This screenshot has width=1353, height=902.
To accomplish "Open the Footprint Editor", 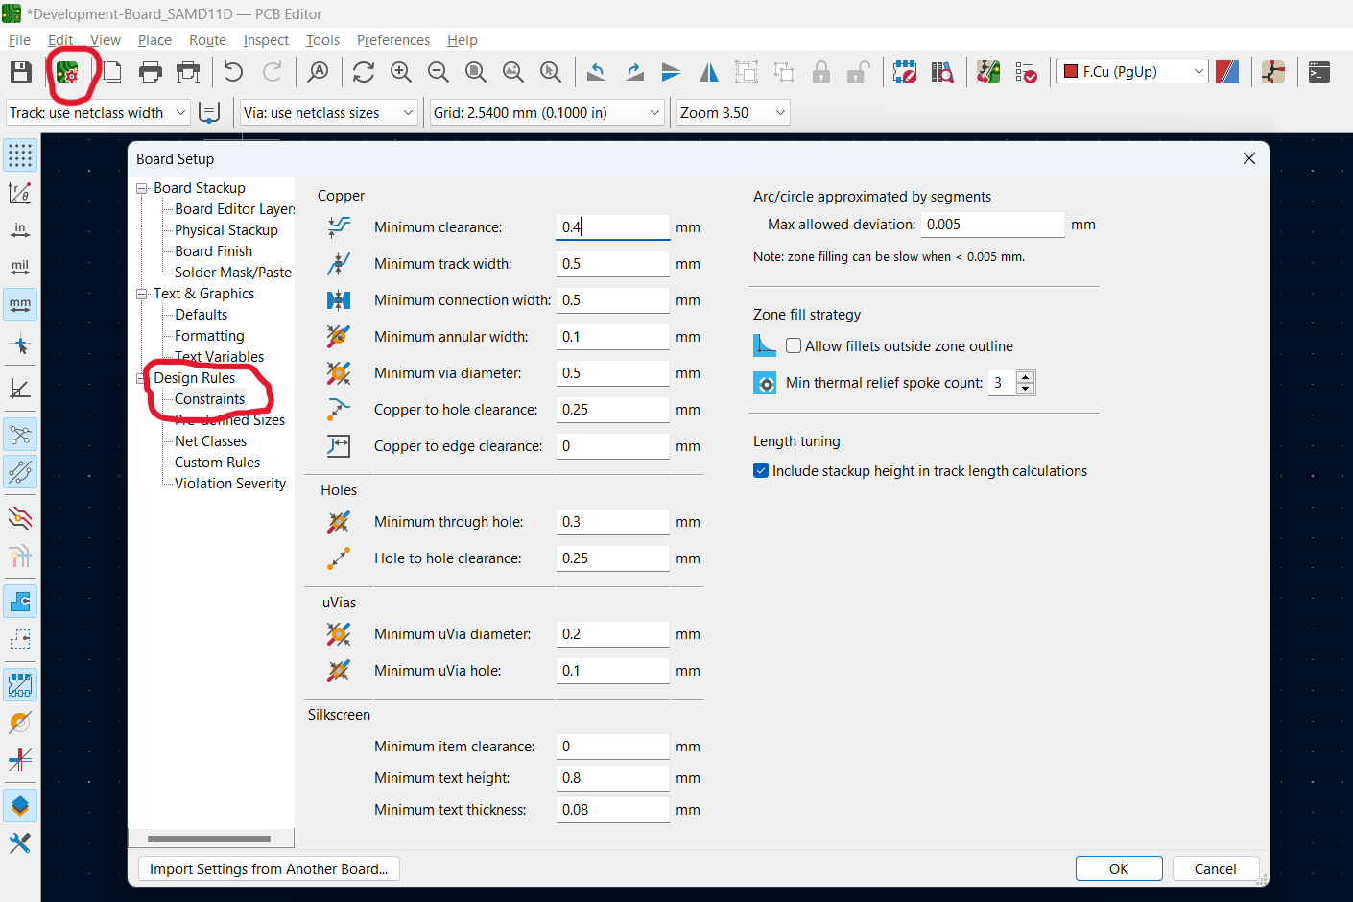I will [905, 72].
